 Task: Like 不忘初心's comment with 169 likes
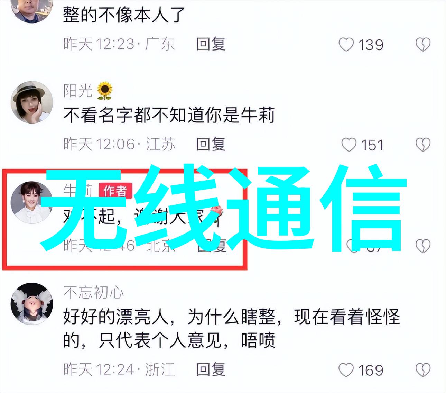tap(346, 370)
